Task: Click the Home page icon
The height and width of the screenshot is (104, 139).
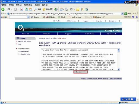Action: click(30, 9)
